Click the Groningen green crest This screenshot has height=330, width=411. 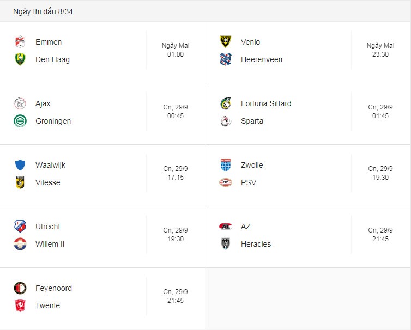point(20,121)
